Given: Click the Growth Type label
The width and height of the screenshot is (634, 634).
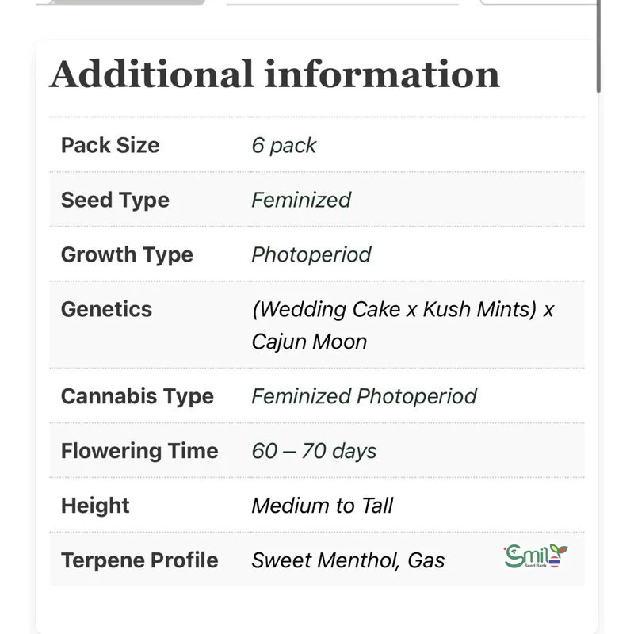Looking at the screenshot, I should point(127,254).
